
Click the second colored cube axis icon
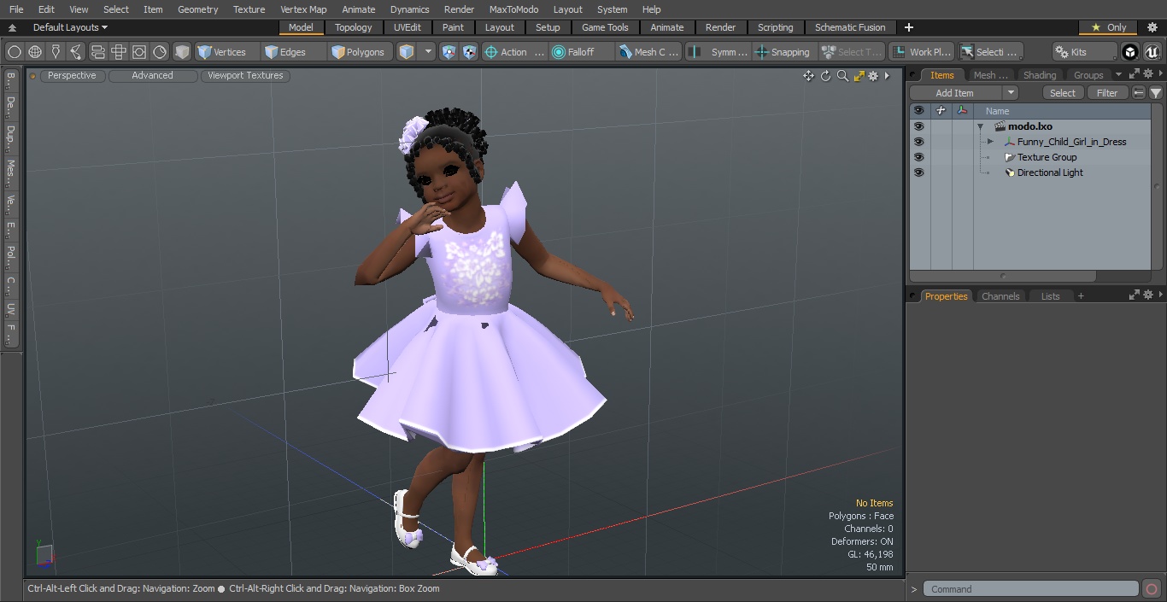(470, 52)
